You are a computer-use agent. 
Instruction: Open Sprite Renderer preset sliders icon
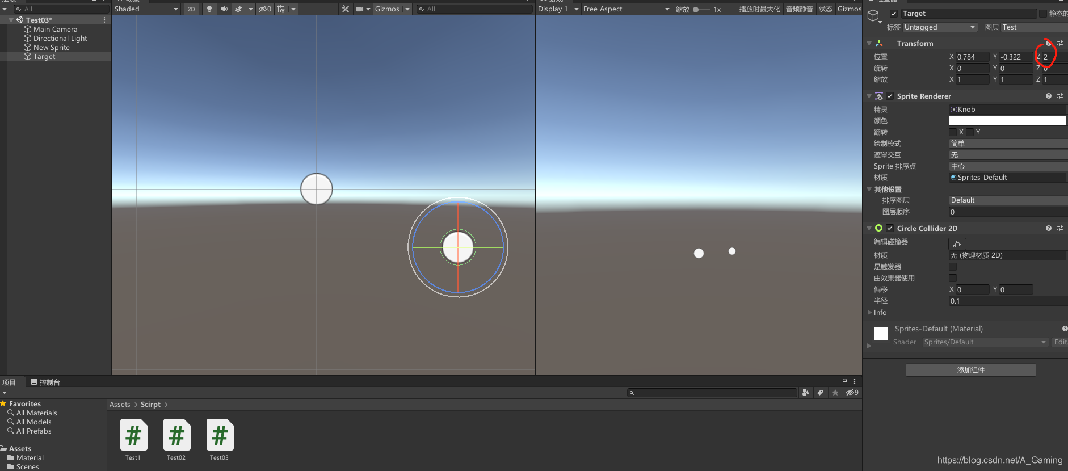(x=1060, y=96)
